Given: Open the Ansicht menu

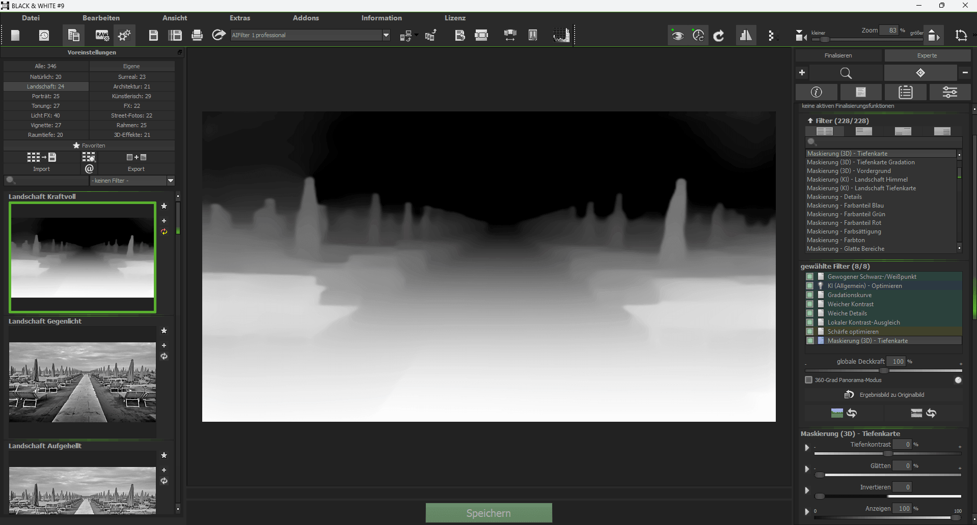Looking at the screenshot, I should click(175, 18).
